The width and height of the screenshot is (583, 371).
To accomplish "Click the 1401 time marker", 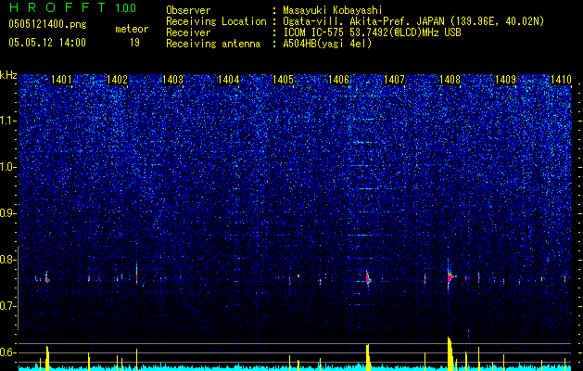I will point(61,79).
